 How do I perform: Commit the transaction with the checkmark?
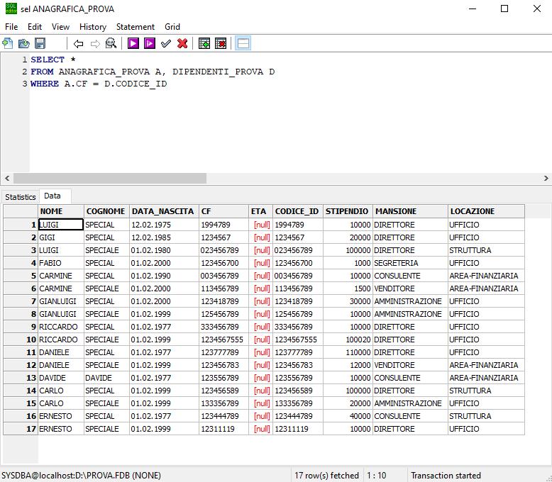166,44
